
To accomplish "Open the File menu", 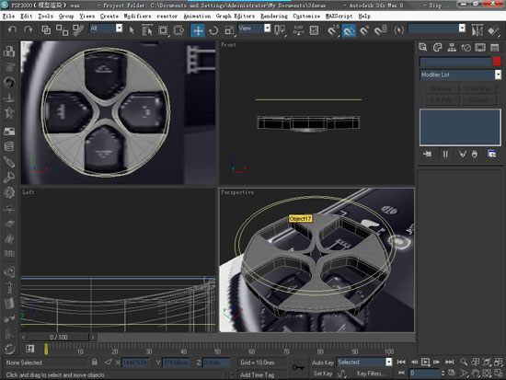I will (x=8, y=17).
